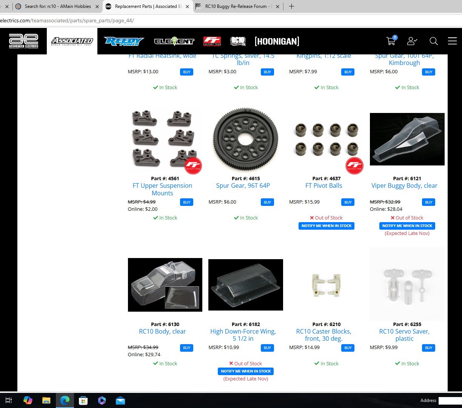Notify me when Viper Buggy Body in stock
The image size is (462, 408).
(407, 226)
